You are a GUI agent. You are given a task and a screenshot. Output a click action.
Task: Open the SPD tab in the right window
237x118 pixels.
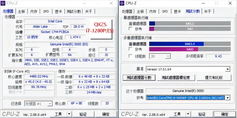point(165,11)
